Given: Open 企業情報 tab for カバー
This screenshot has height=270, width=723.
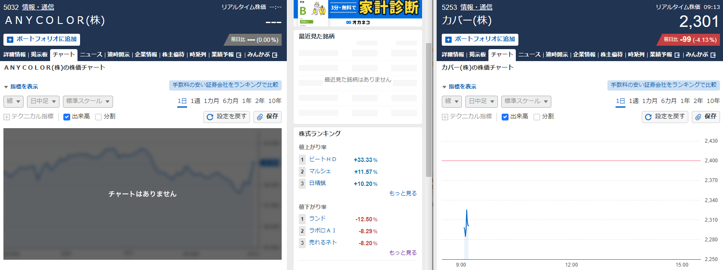Looking at the screenshot, I should click(584, 55).
